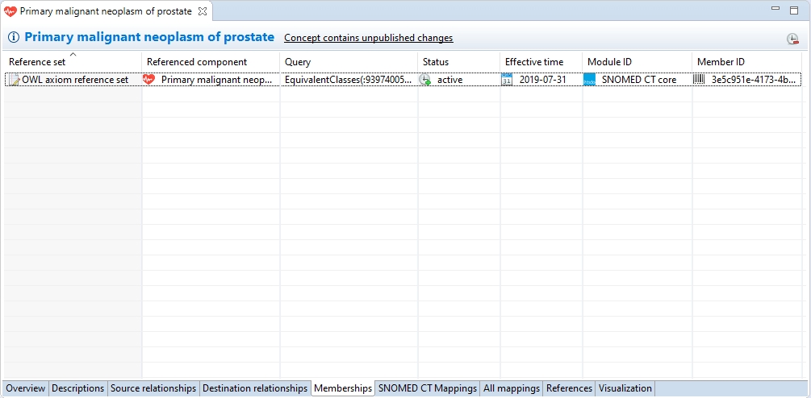Click the heart icon in the Referenced component cell
The width and height of the screenshot is (811, 398).
pyautogui.click(x=148, y=80)
